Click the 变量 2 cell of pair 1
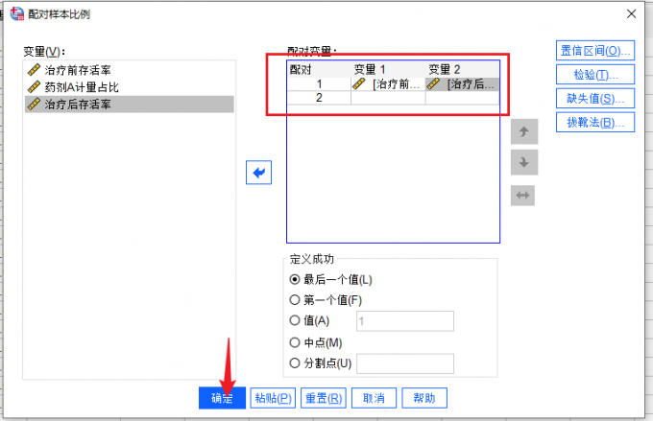Image resolution: width=653 pixels, height=421 pixels. click(x=462, y=84)
